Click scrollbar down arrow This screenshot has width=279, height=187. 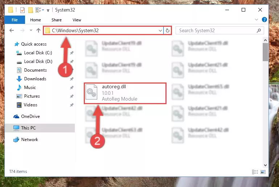pyautogui.click(x=265, y=165)
